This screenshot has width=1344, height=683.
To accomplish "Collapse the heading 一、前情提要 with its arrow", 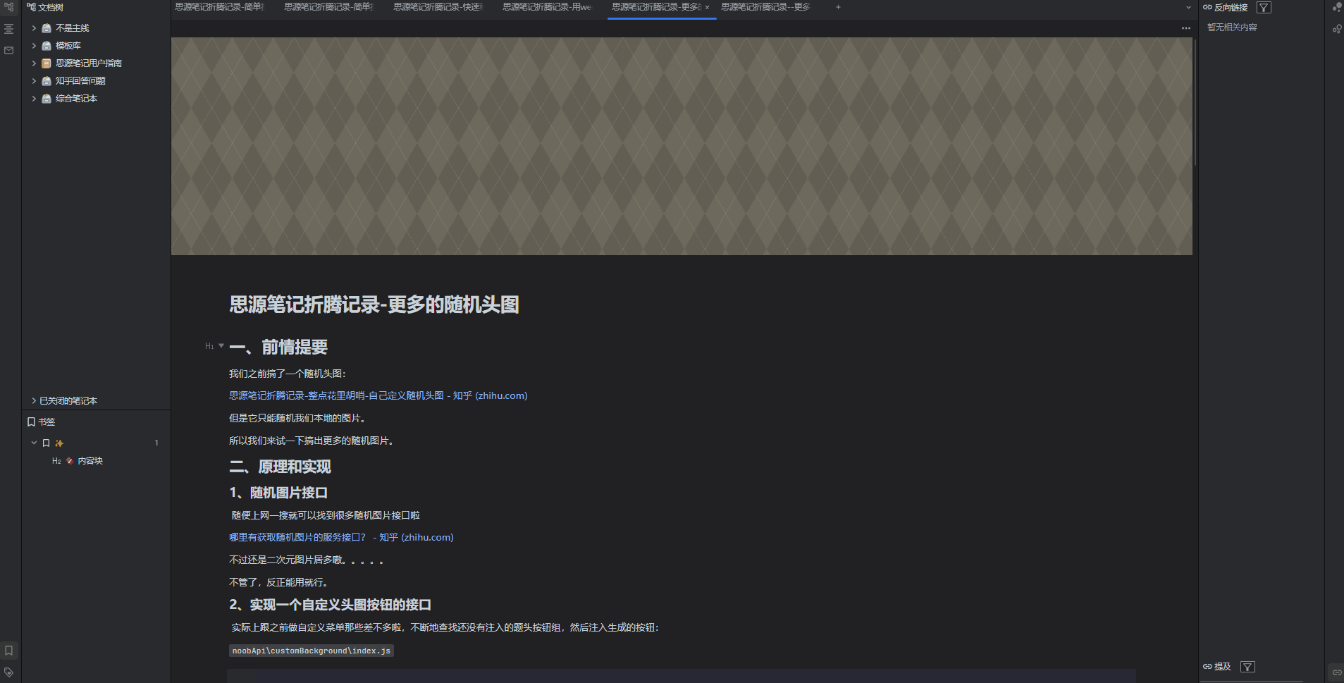I will point(223,346).
